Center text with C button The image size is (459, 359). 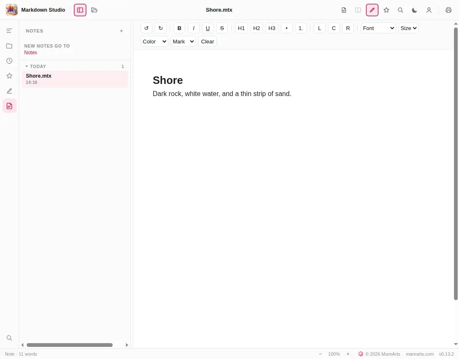334,28
